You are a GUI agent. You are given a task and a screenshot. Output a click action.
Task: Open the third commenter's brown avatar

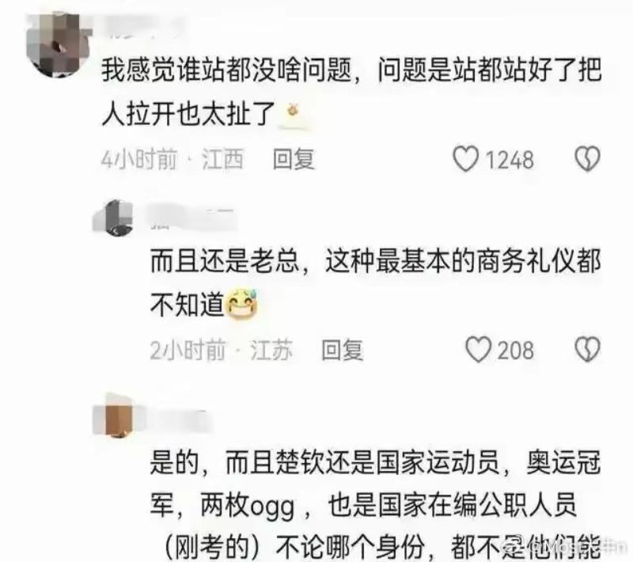117,416
